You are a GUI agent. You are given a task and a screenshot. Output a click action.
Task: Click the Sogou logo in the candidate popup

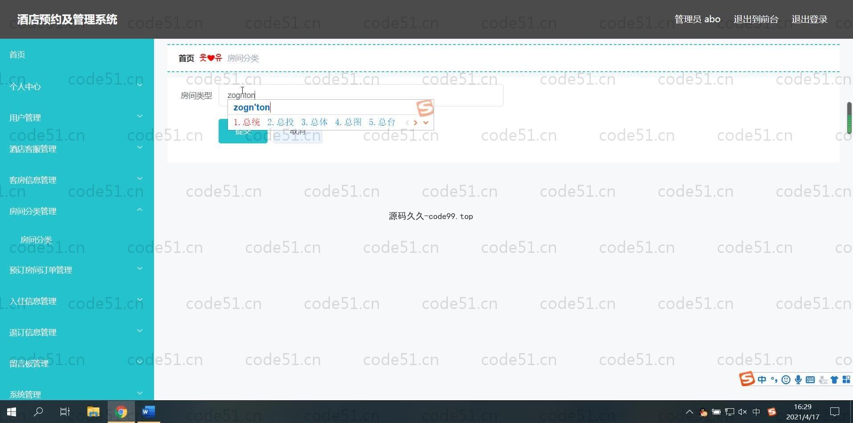click(425, 108)
